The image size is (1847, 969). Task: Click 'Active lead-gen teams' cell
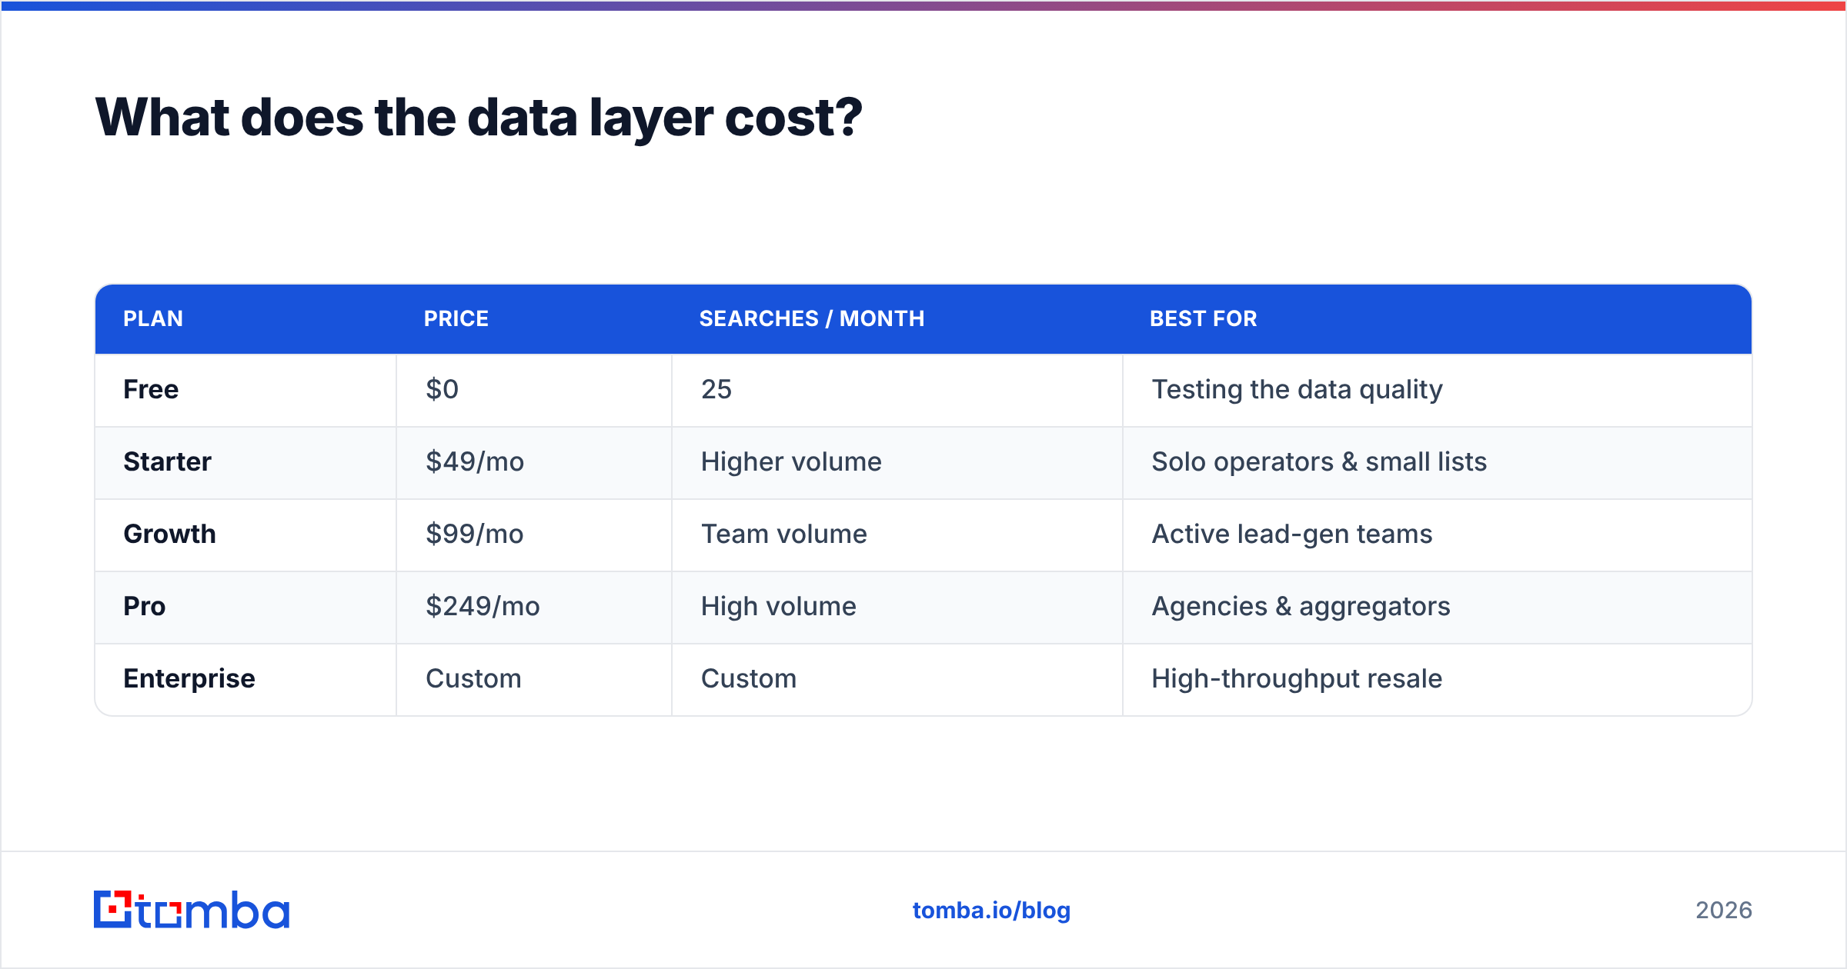coord(1437,534)
